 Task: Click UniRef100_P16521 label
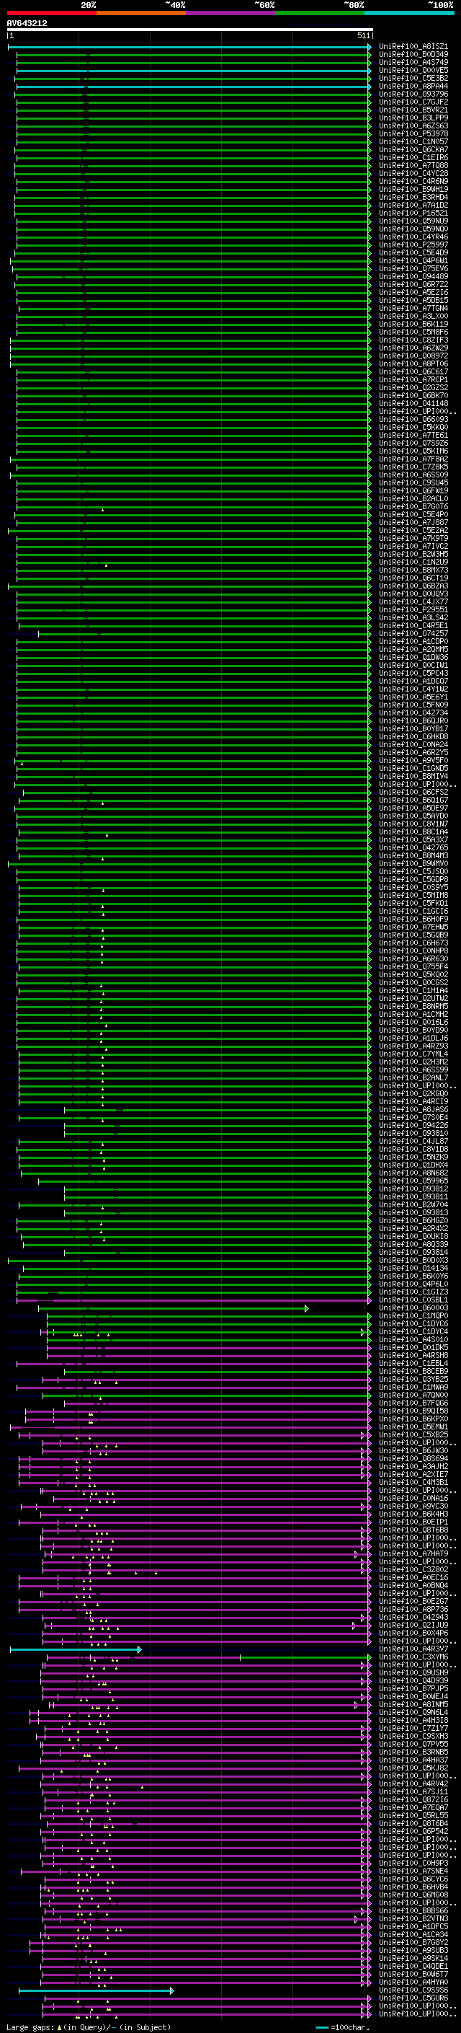click(x=413, y=212)
